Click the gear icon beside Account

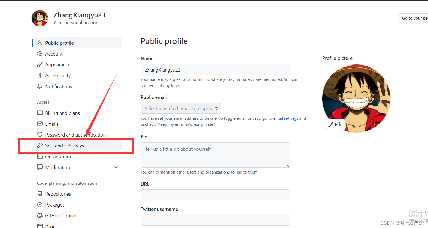tap(40, 54)
